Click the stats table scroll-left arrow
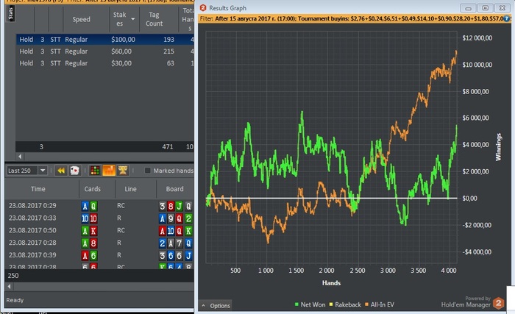The height and width of the screenshot is (314, 515). [x=20, y=157]
